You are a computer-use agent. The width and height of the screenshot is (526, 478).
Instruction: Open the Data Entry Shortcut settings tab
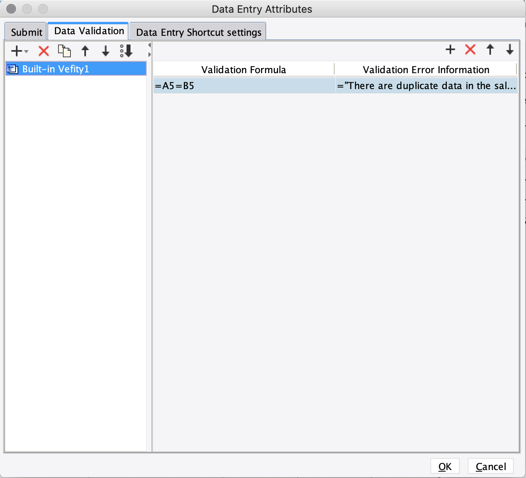point(198,33)
